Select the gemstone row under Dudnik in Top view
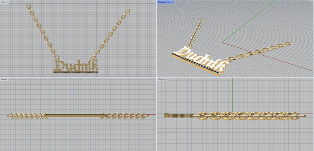The height and width of the screenshot is (151, 314). pos(76,72)
